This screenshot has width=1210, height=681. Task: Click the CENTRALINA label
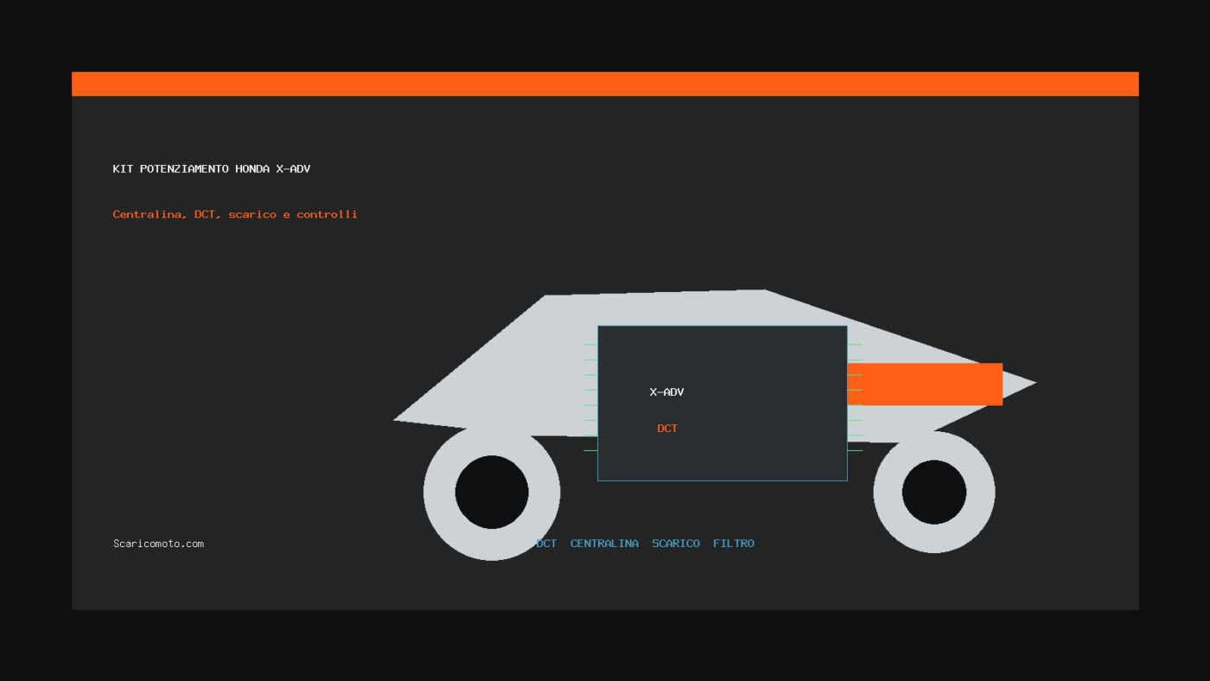(604, 544)
